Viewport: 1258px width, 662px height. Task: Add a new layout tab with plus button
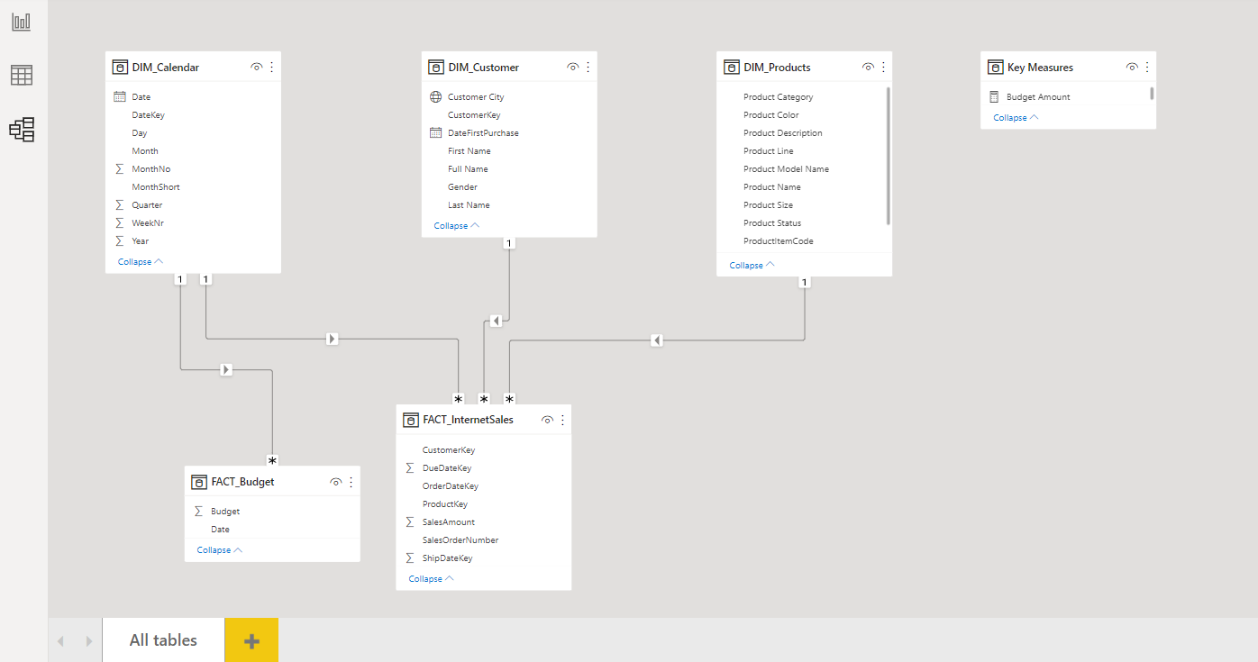pos(251,640)
